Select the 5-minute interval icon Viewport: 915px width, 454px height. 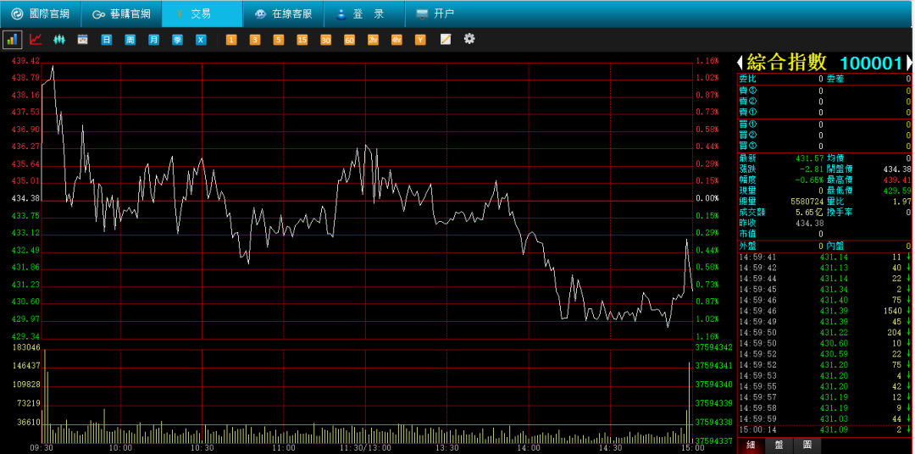click(279, 40)
